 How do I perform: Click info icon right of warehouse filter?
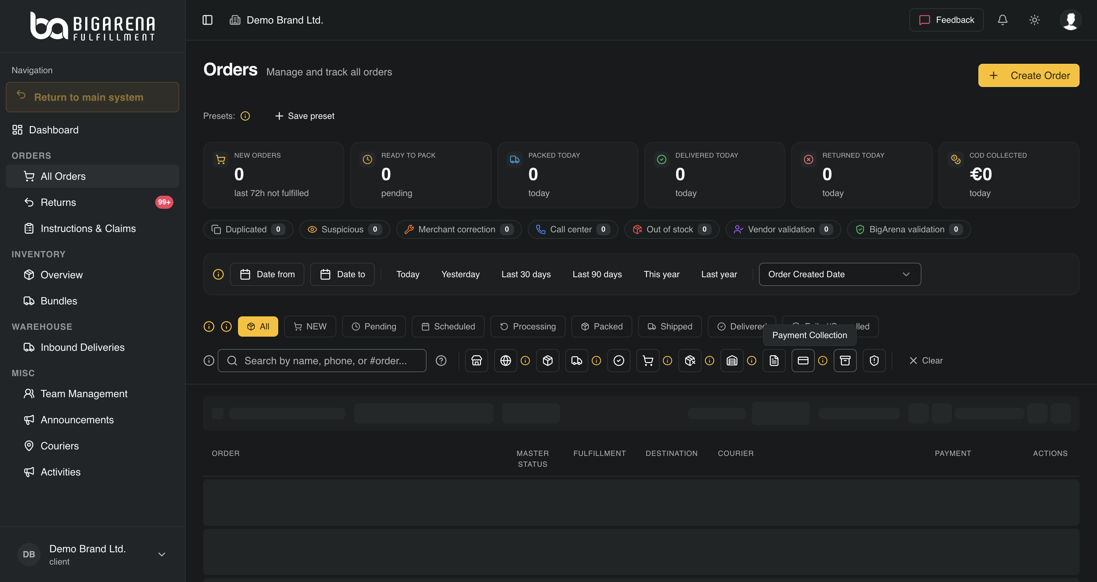[x=752, y=361]
